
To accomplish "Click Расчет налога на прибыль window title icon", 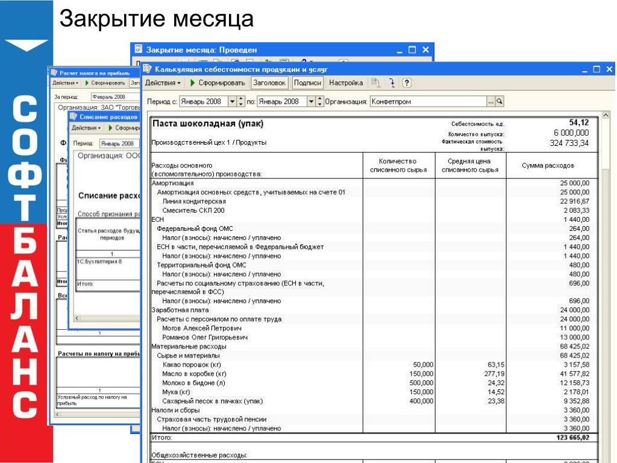I will pos(54,72).
